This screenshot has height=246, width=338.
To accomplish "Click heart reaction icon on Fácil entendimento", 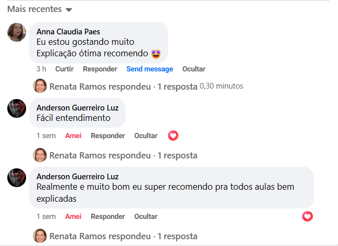I will (x=173, y=136).
